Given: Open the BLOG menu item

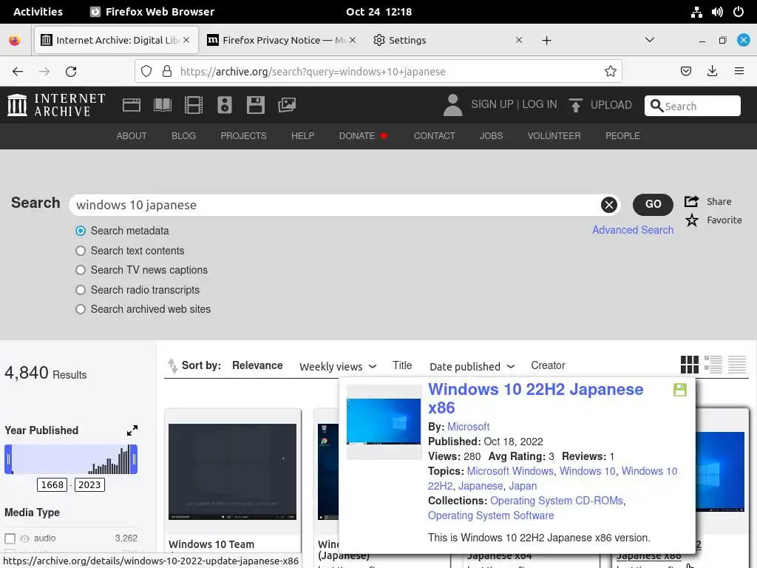Looking at the screenshot, I should coord(183,136).
